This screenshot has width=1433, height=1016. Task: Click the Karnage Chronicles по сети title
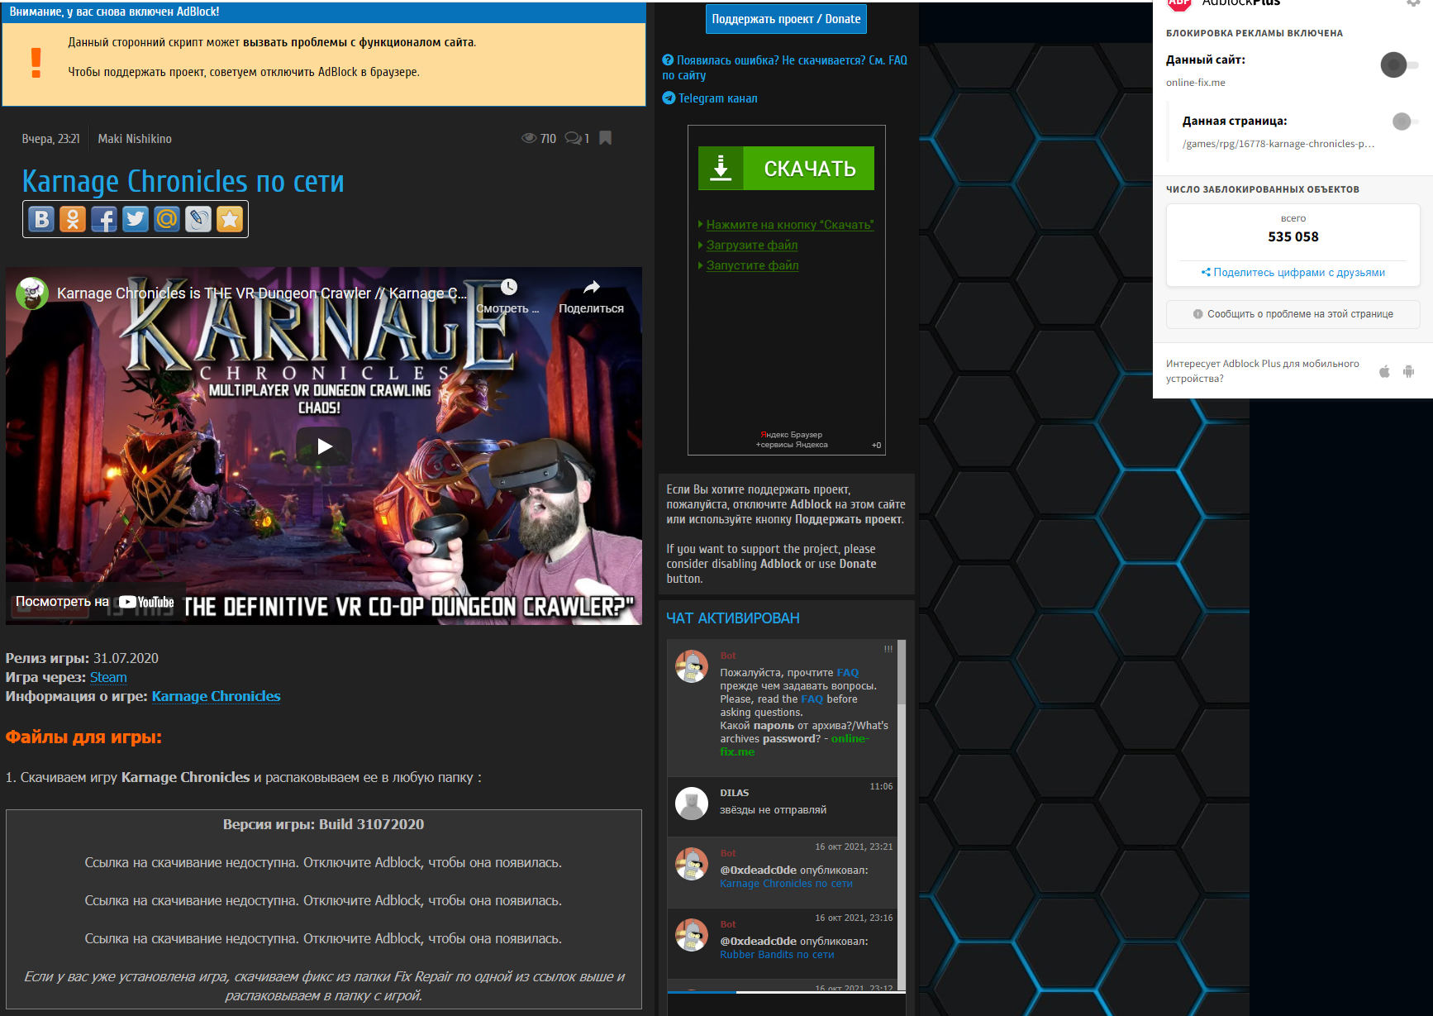pyautogui.click(x=183, y=181)
